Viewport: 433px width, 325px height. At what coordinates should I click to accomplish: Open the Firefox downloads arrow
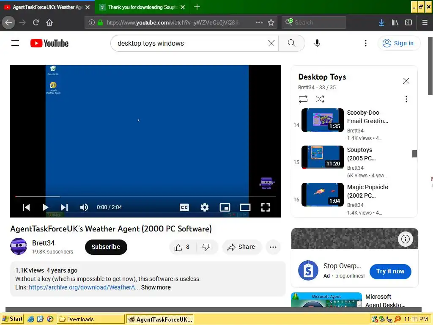coord(381,22)
